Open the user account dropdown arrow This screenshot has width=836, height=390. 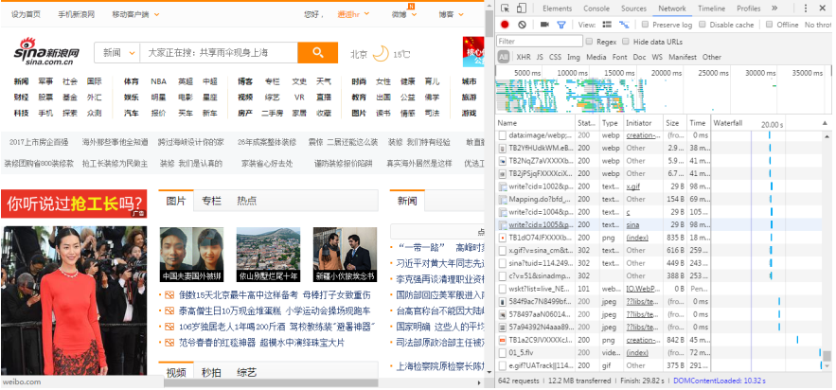pyautogui.click(x=366, y=14)
